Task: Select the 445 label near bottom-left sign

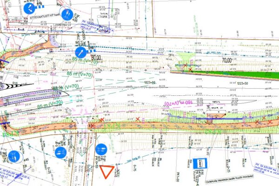Action: pos(26,160)
